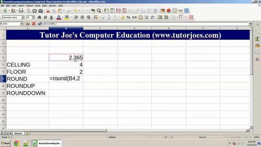Viewport: 261px width, 147px height.
Task: Click the AutoFilter funnel icon
Action: (155, 11)
